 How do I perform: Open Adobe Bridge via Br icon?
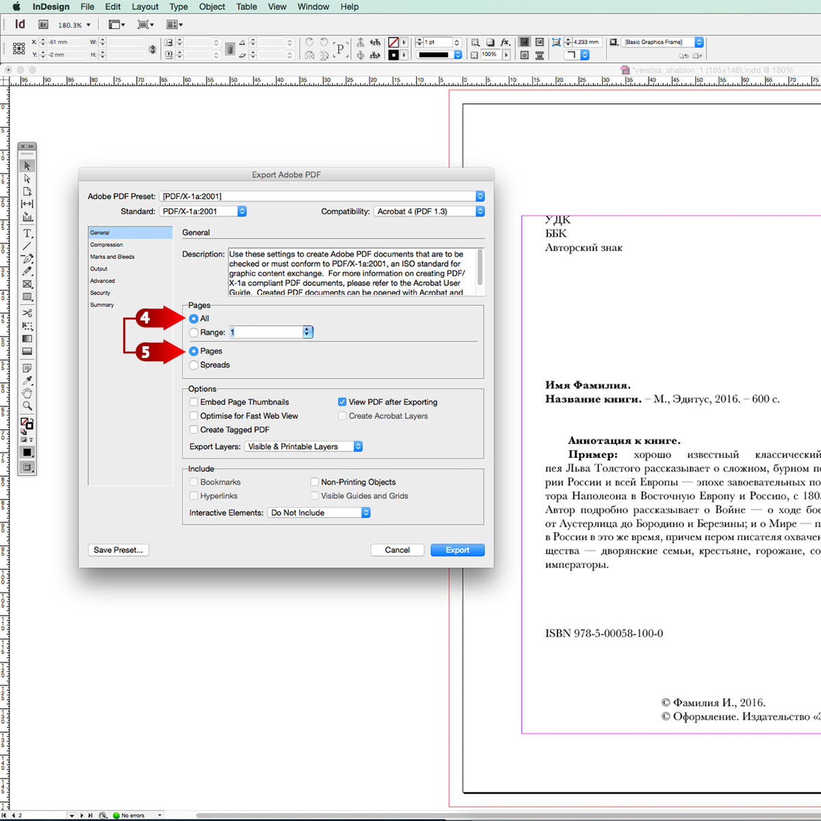coord(43,25)
